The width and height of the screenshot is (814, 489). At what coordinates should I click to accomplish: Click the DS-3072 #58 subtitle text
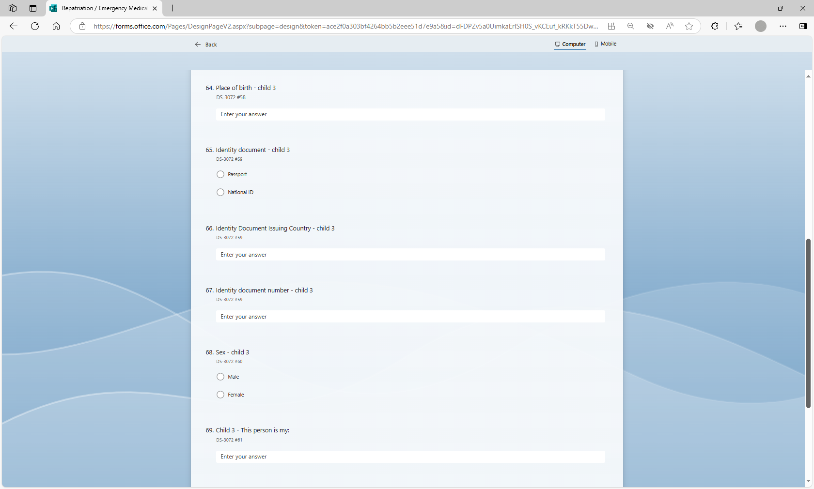click(231, 97)
